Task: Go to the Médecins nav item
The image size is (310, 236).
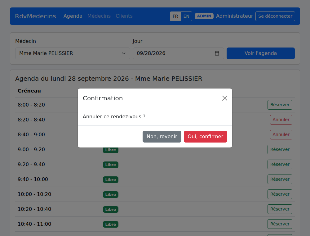Action: [99, 16]
